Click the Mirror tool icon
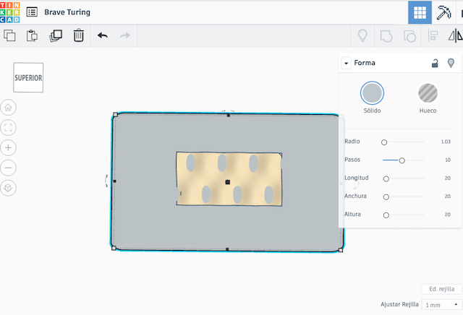Image resolution: width=463 pixels, height=315 pixels. tap(456, 35)
